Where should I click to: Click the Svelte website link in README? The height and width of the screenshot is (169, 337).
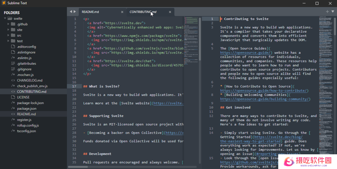pyautogui.click(x=169, y=103)
